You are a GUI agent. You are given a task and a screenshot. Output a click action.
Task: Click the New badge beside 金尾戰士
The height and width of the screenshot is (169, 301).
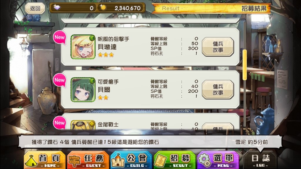click(x=60, y=123)
